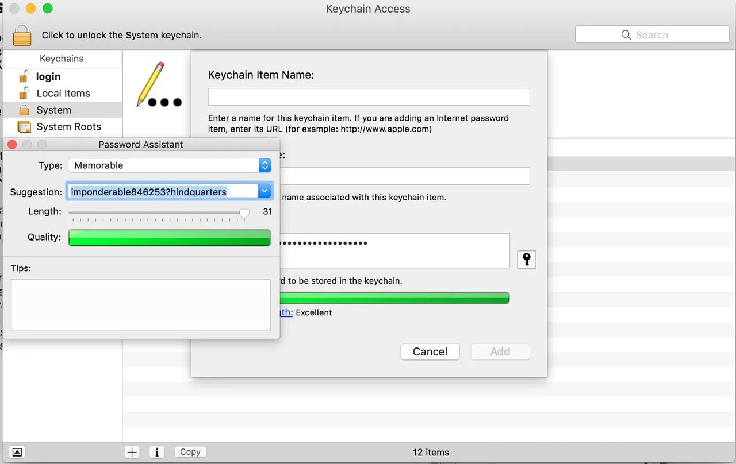Click the Copy button in the bottom bar
The height and width of the screenshot is (464, 736).
coord(190,452)
